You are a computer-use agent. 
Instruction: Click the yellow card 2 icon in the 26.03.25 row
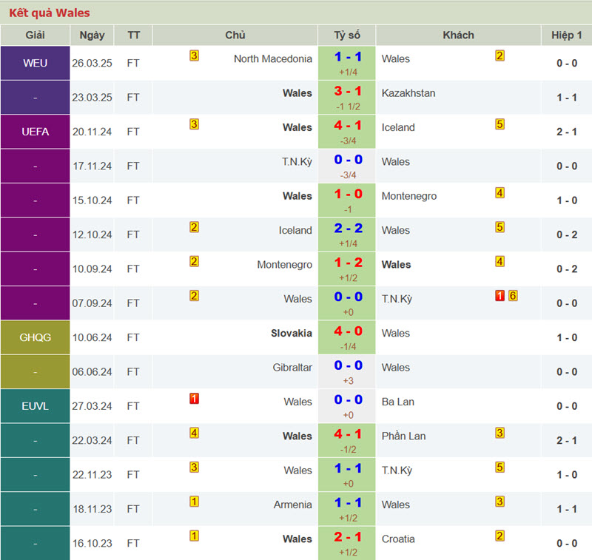coord(499,55)
